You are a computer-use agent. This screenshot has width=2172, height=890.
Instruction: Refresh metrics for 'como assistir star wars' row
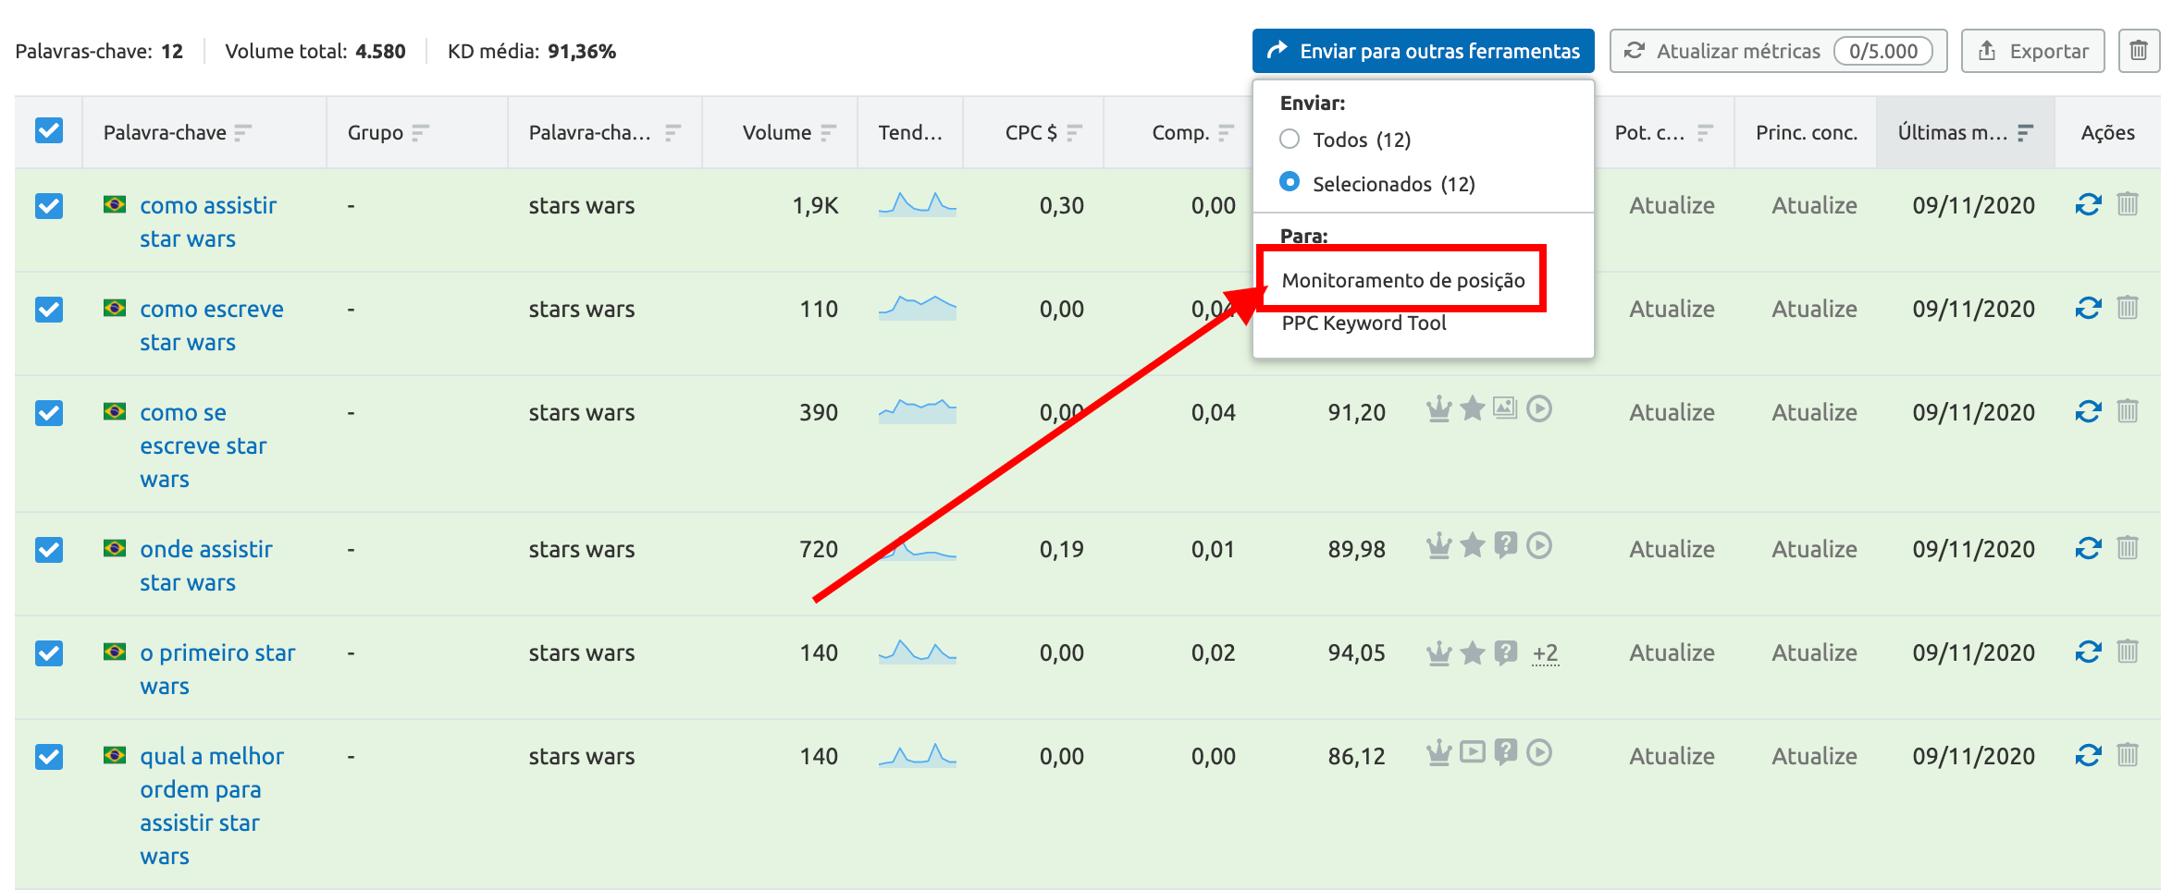pos(2088,204)
